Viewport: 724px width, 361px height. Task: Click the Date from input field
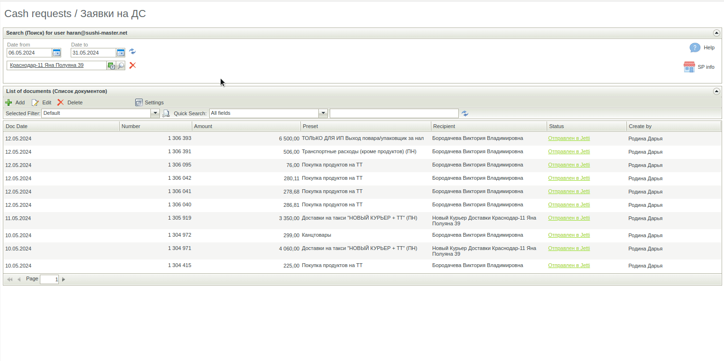pyautogui.click(x=29, y=53)
